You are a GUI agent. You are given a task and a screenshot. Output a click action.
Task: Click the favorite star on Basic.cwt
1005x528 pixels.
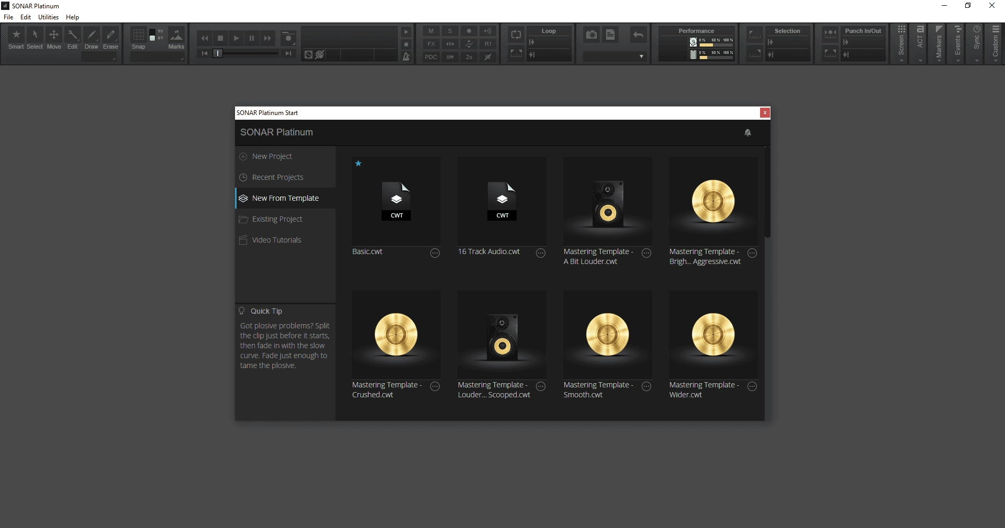(359, 164)
